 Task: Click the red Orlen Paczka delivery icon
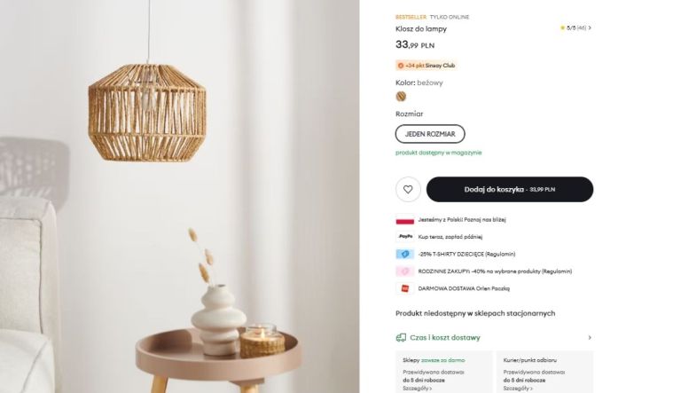tap(404, 288)
